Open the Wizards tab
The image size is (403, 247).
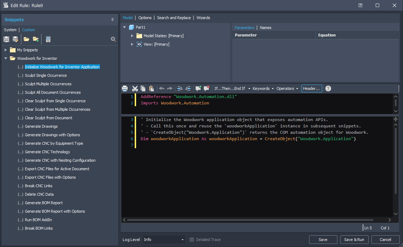click(203, 18)
